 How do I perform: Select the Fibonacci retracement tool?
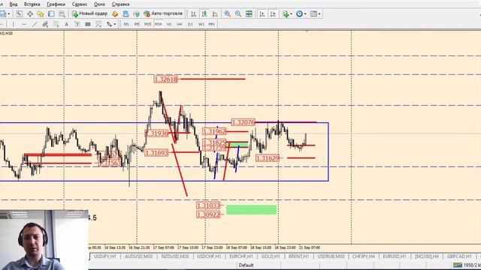56,24
